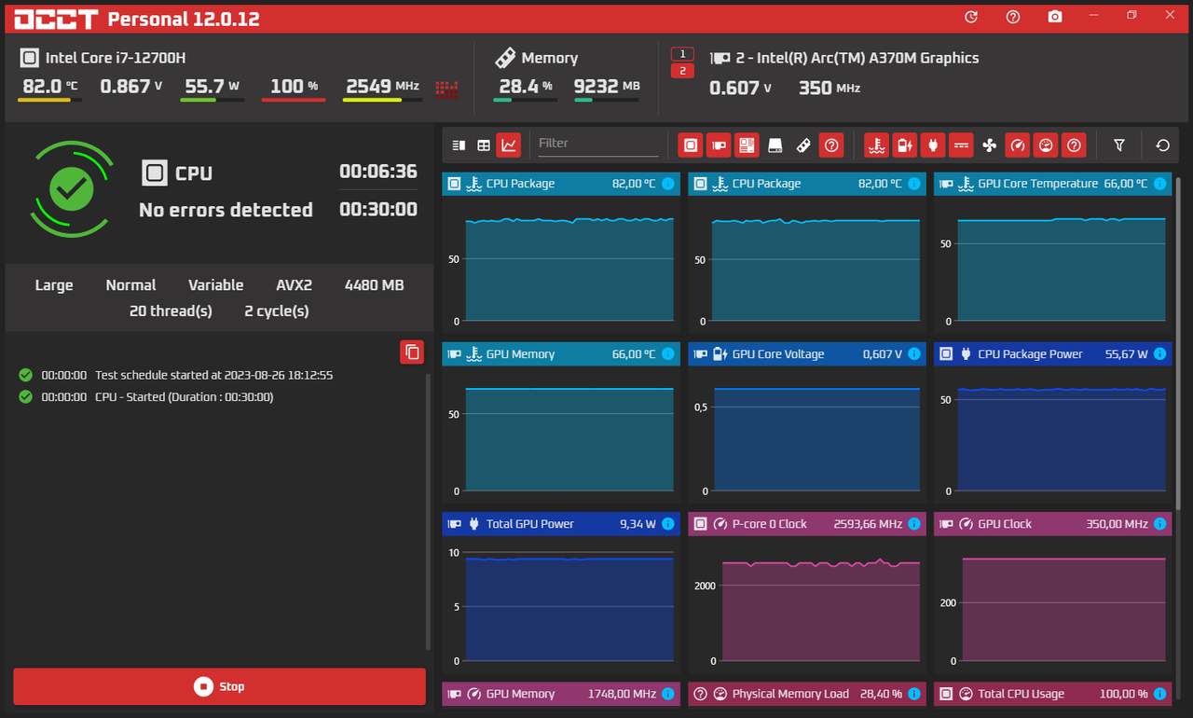Toggle the GPU hardware filter
This screenshot has width=1193, height=718.
click(x=718, y=145)
